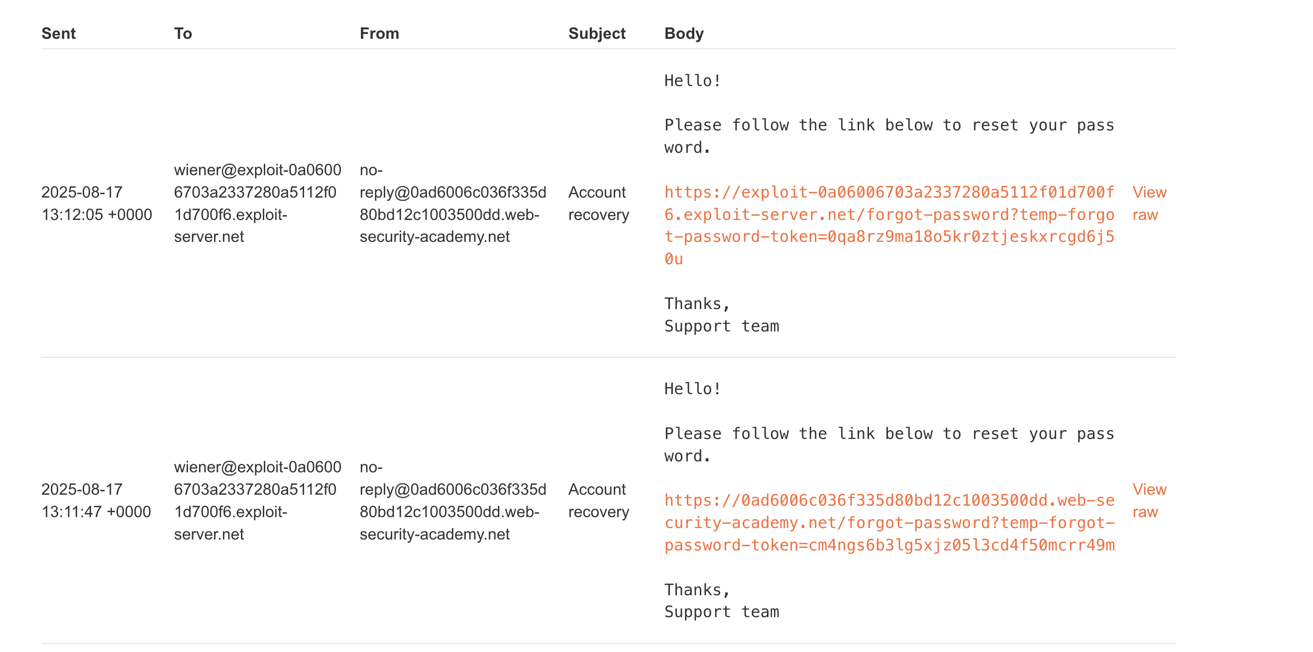Click the second email's no-reply sender address

[x=452, y=501]
